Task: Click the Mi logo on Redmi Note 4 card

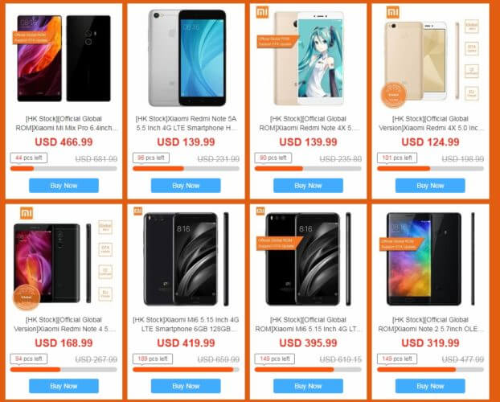Action: click(27, 213)
